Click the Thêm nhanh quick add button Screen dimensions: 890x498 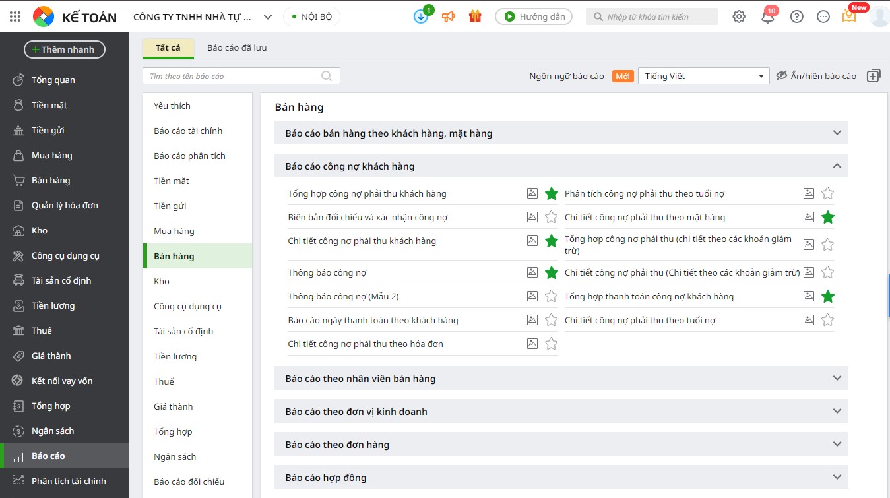click(65, 49)
